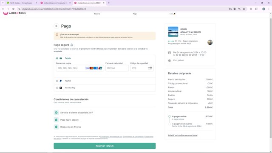Open the browser extensions puzzle icon
Viewport: 272px width, 153px height.
(x=256, y=9)
